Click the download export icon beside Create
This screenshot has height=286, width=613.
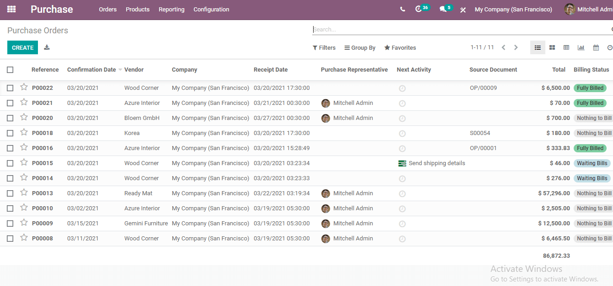[47, 47]
